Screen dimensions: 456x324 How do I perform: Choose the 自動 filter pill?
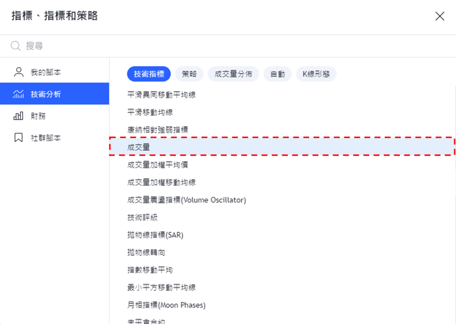point(277,74)
